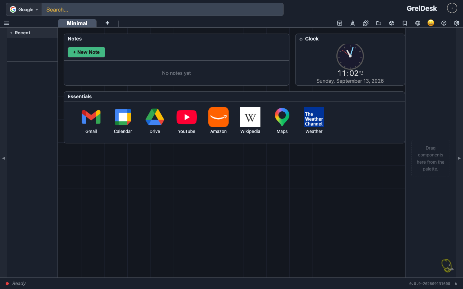Open Amazon shortcut

pos(218,121)
